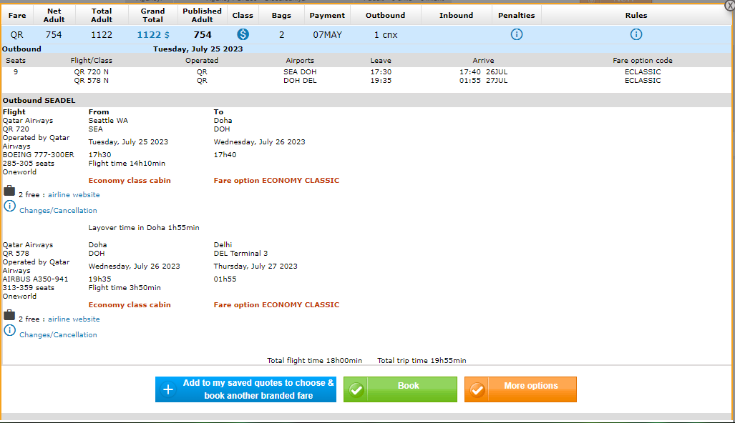Open airline website link for Doha–Delhi baggage

point(74,319)
